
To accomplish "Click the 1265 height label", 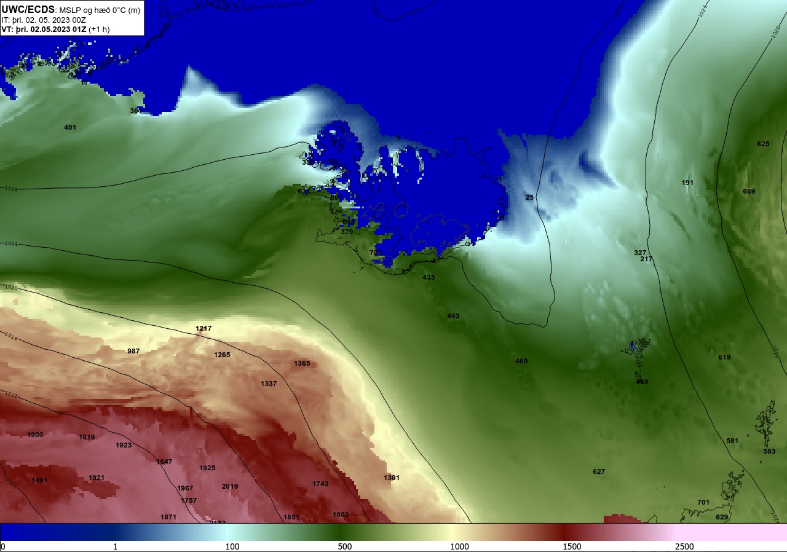I will tap(222, 355).
